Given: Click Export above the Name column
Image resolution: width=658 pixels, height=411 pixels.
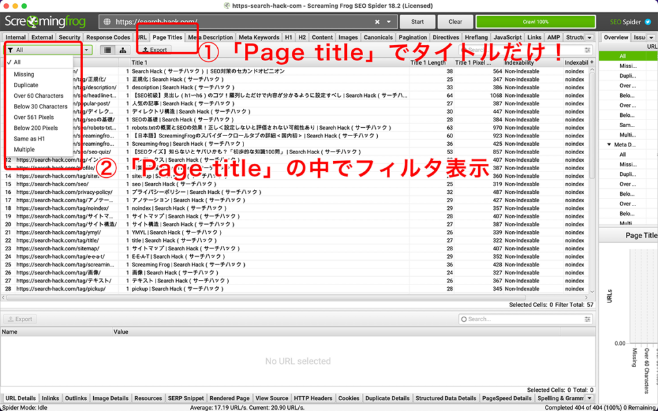Looking at the screenshot, I should tap(20, 319).
